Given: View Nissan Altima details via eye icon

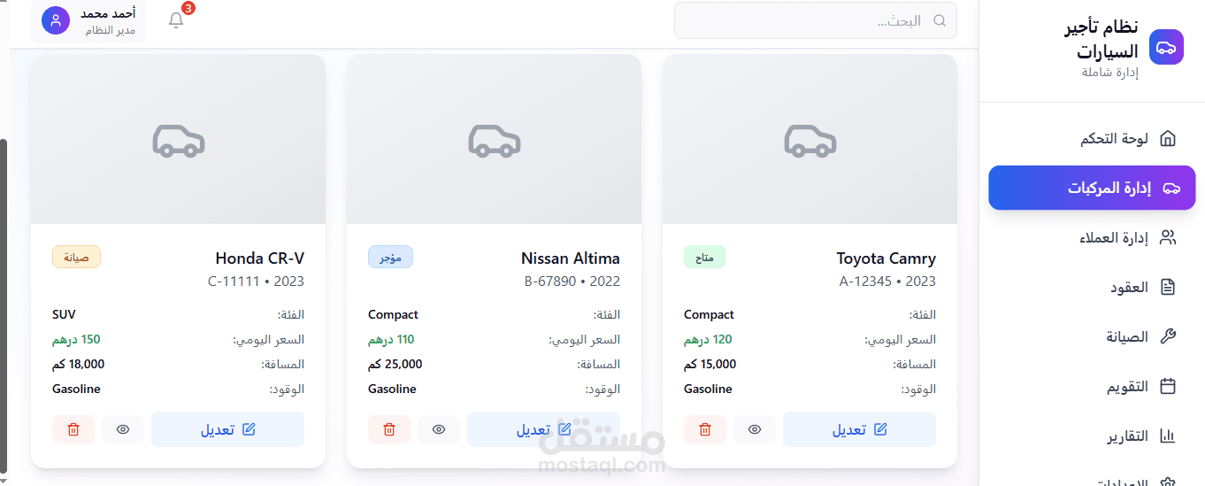Looking at the screenshot, I should pos(439,429).
